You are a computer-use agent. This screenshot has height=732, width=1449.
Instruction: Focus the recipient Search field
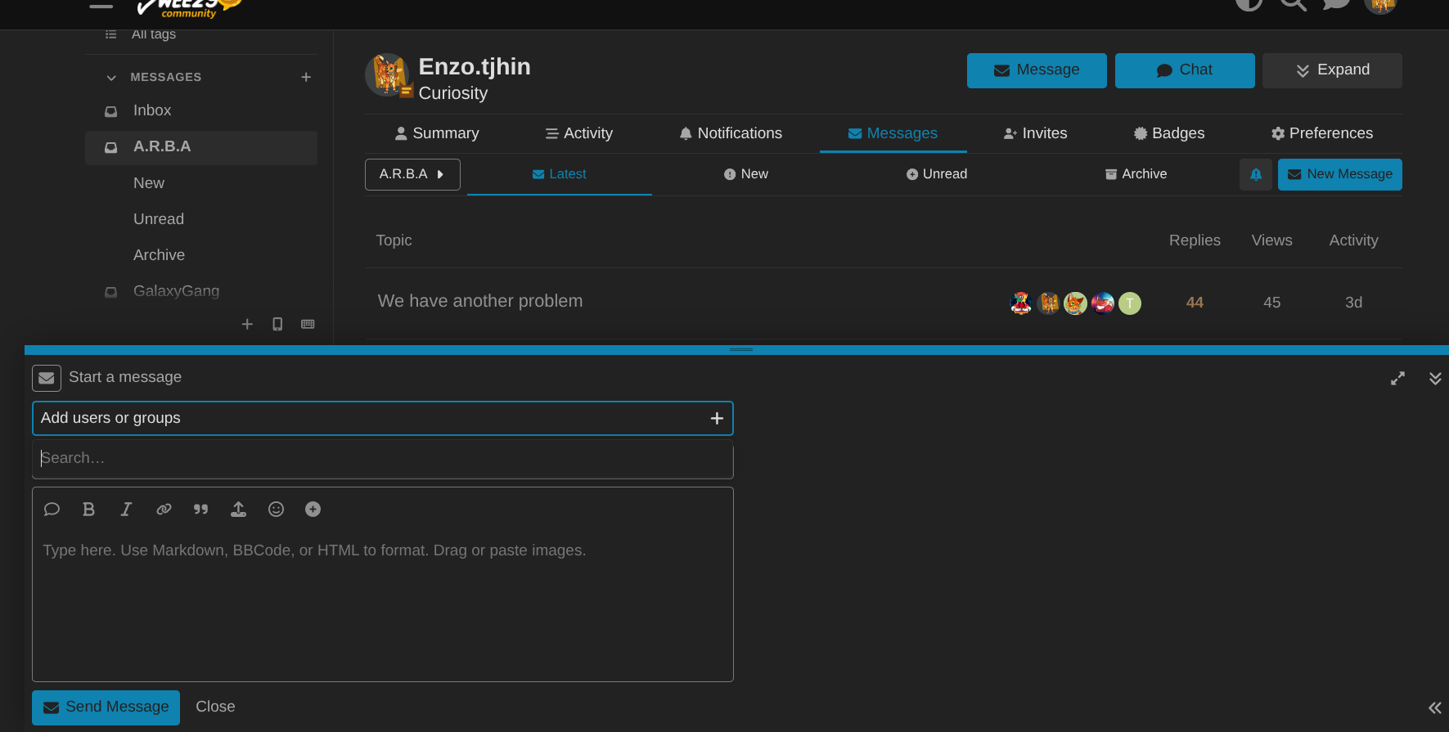382,459
